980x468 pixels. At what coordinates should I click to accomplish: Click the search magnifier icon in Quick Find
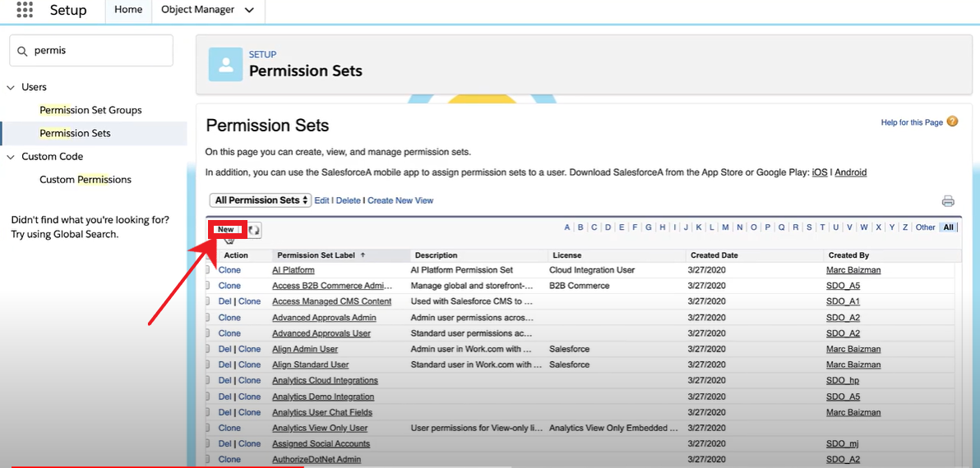(x=22, y=51)
